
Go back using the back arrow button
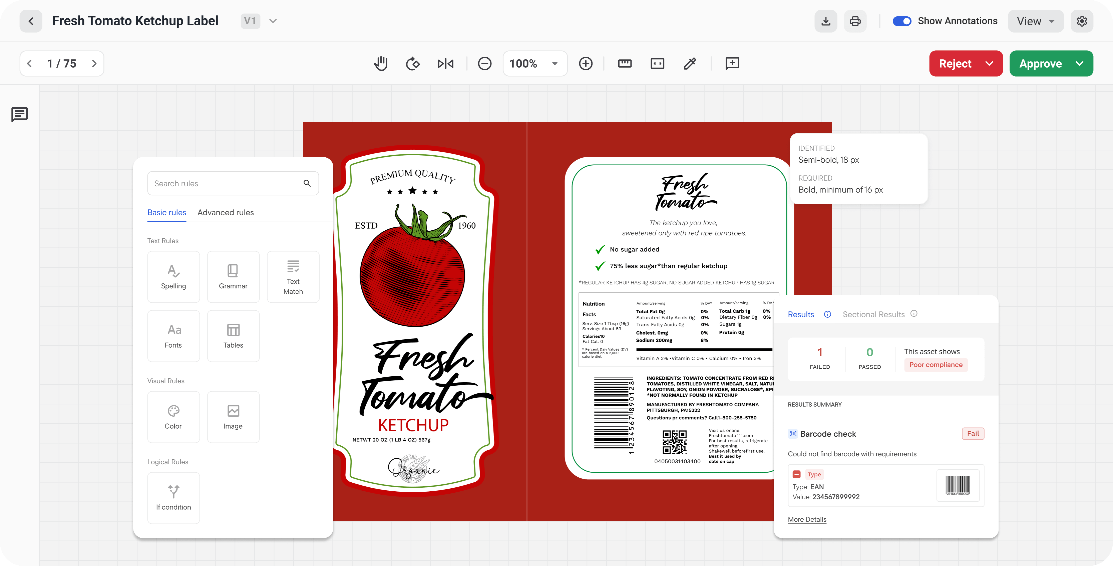pyautogui.click(x=31, y=21)
